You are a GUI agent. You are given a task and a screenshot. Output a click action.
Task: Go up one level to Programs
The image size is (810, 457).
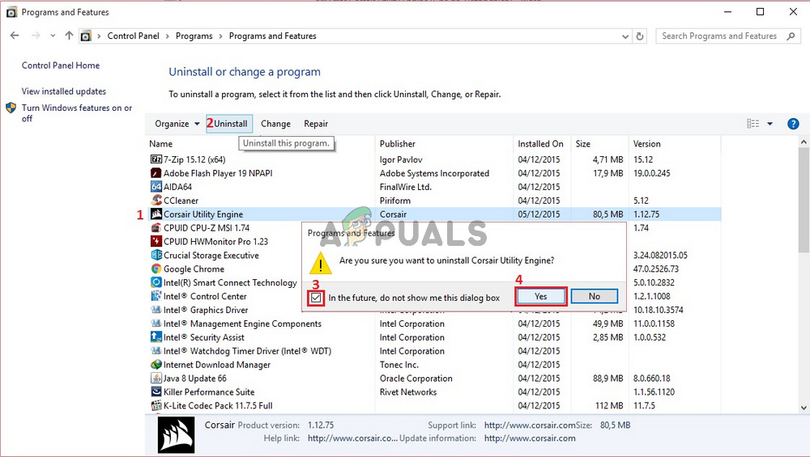tap(69, 36)
